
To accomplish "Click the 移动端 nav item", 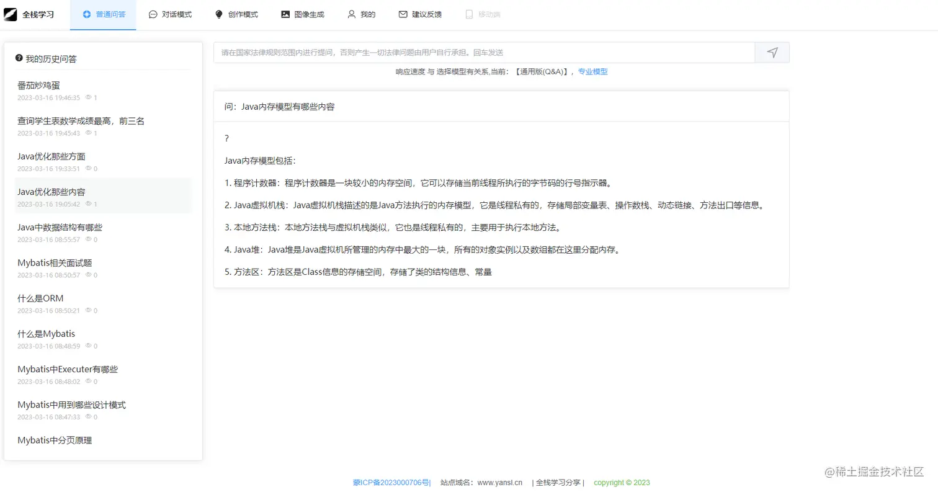I will click(483, 14).
